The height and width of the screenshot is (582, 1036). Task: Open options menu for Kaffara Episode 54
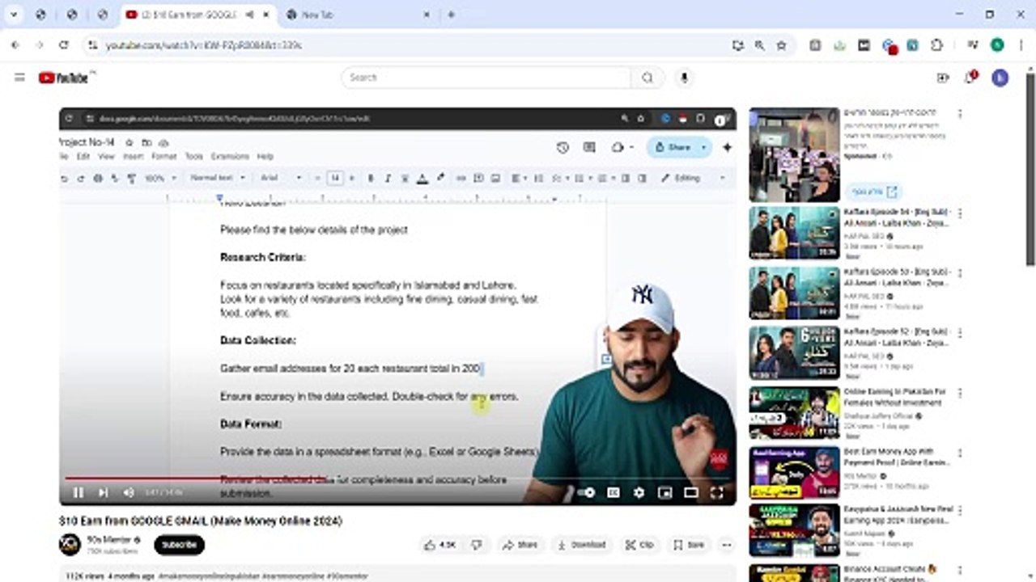[x=960, y=214]
